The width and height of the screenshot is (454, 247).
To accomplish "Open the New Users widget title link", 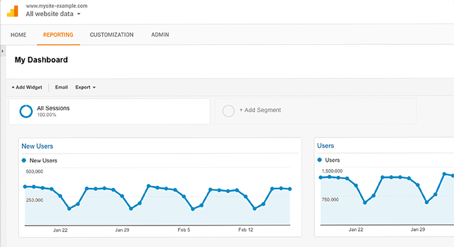I will click(38, 146).
